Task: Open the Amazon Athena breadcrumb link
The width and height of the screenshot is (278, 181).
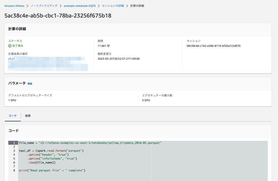Action: [x=14, y=6]
